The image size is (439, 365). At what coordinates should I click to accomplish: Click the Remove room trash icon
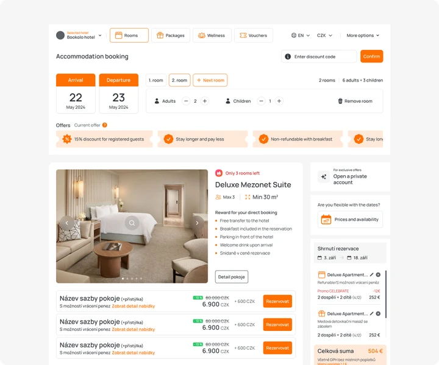pyautogui.click(x=340, y=101)
